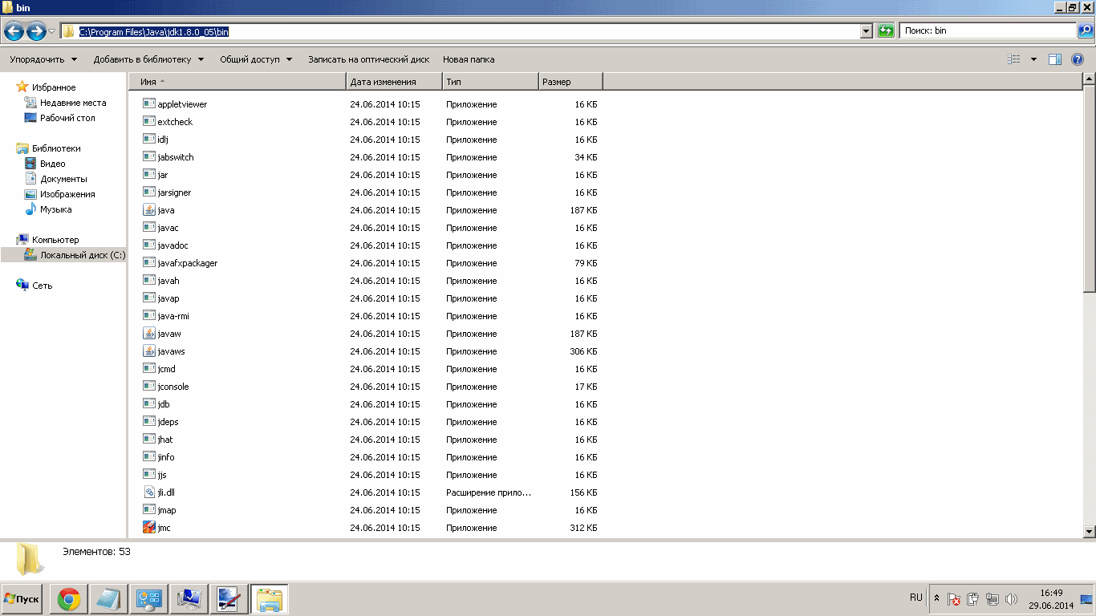The width and height of the screenshot is (1096, 616).
Task: Select Музыка library
Action: coord(56,209)
